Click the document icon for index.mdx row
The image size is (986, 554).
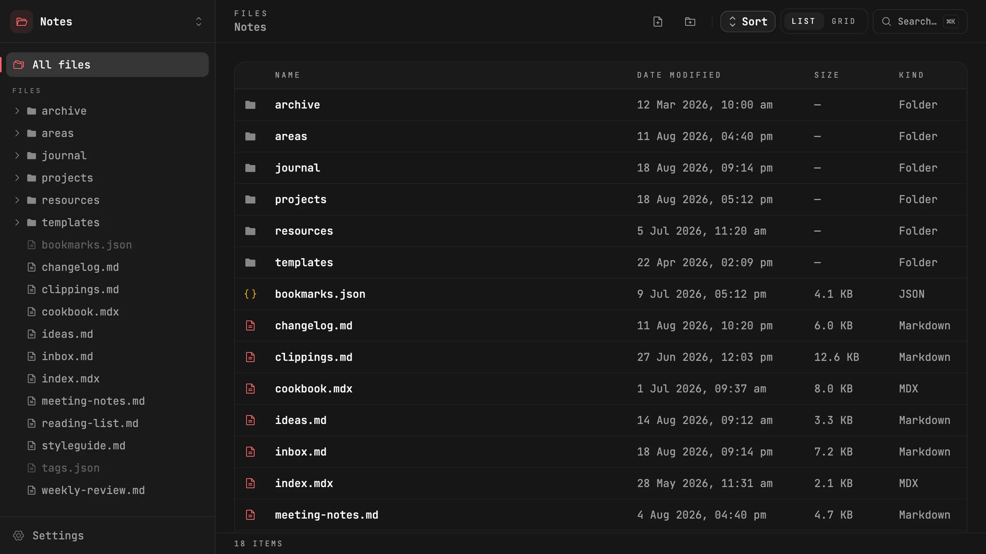coord(250,483)
